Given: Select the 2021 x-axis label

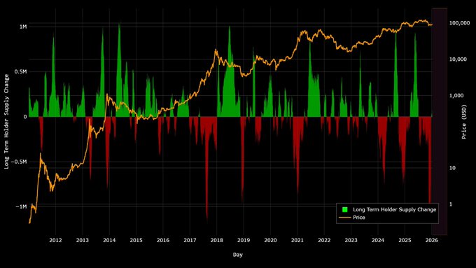Looking at the screenshot, I should tap(297, 240).
